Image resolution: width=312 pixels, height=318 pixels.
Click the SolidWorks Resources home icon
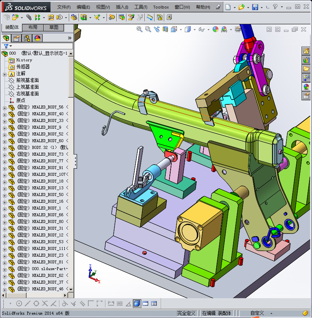coord(306,51)
